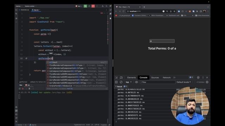This screenshot has width=225, height=126.
Task: Choose transformWithEsbuild completion
Action: point(77,86)
